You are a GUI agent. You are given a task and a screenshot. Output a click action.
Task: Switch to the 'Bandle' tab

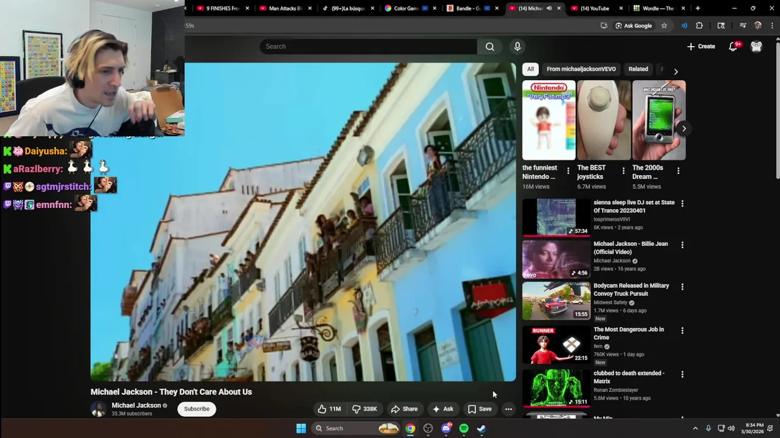tap(467, 9)
